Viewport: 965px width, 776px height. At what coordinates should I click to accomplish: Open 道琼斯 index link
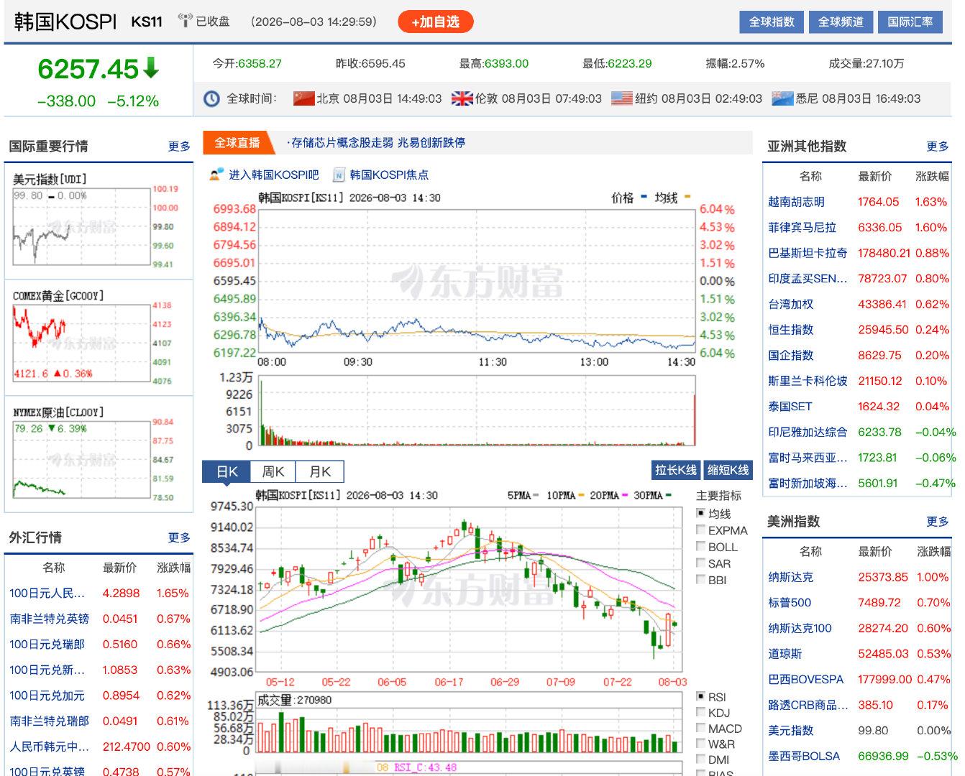tap(785, 654)
